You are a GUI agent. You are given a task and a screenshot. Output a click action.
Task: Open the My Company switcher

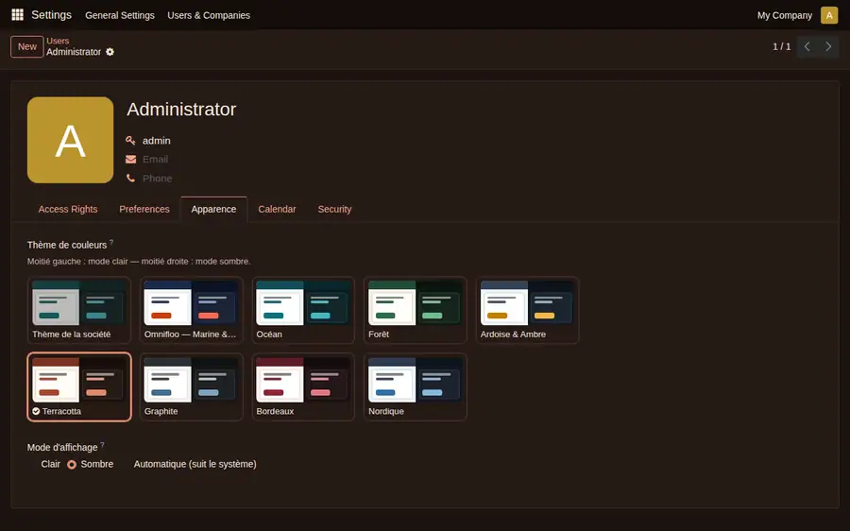click(x=785, y=15)
